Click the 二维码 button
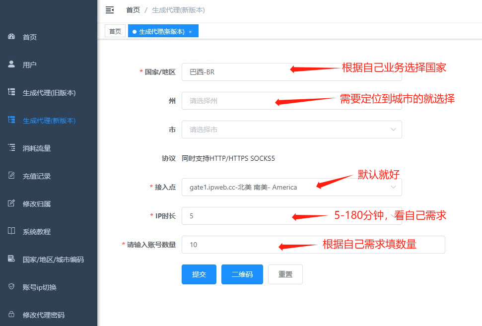 coord(242,274)
